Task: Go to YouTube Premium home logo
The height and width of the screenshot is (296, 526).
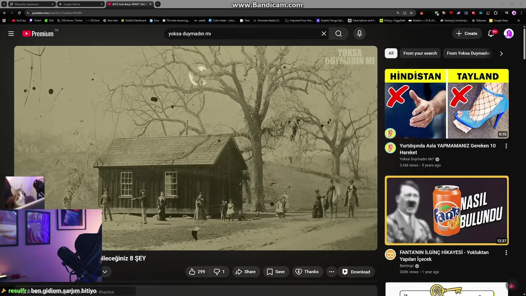Action: 38,34
